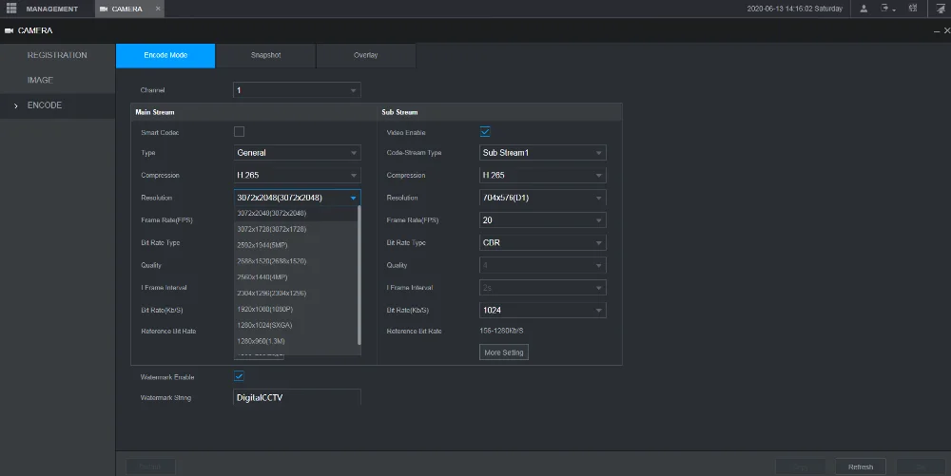
Task: Switch to the Overlay tab
Action: point(365,55)
